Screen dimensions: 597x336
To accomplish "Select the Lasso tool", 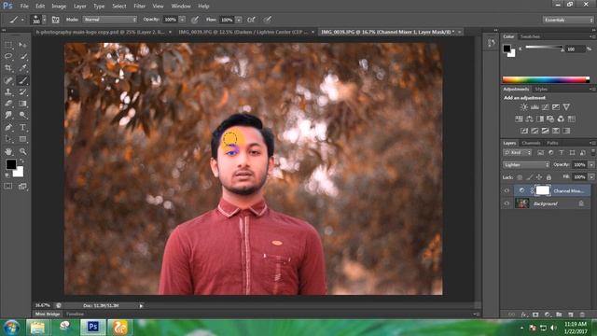I will [x=8, y=56].
